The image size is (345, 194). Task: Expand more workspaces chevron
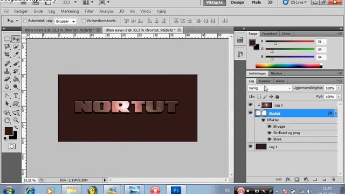(x=270, y=2)
